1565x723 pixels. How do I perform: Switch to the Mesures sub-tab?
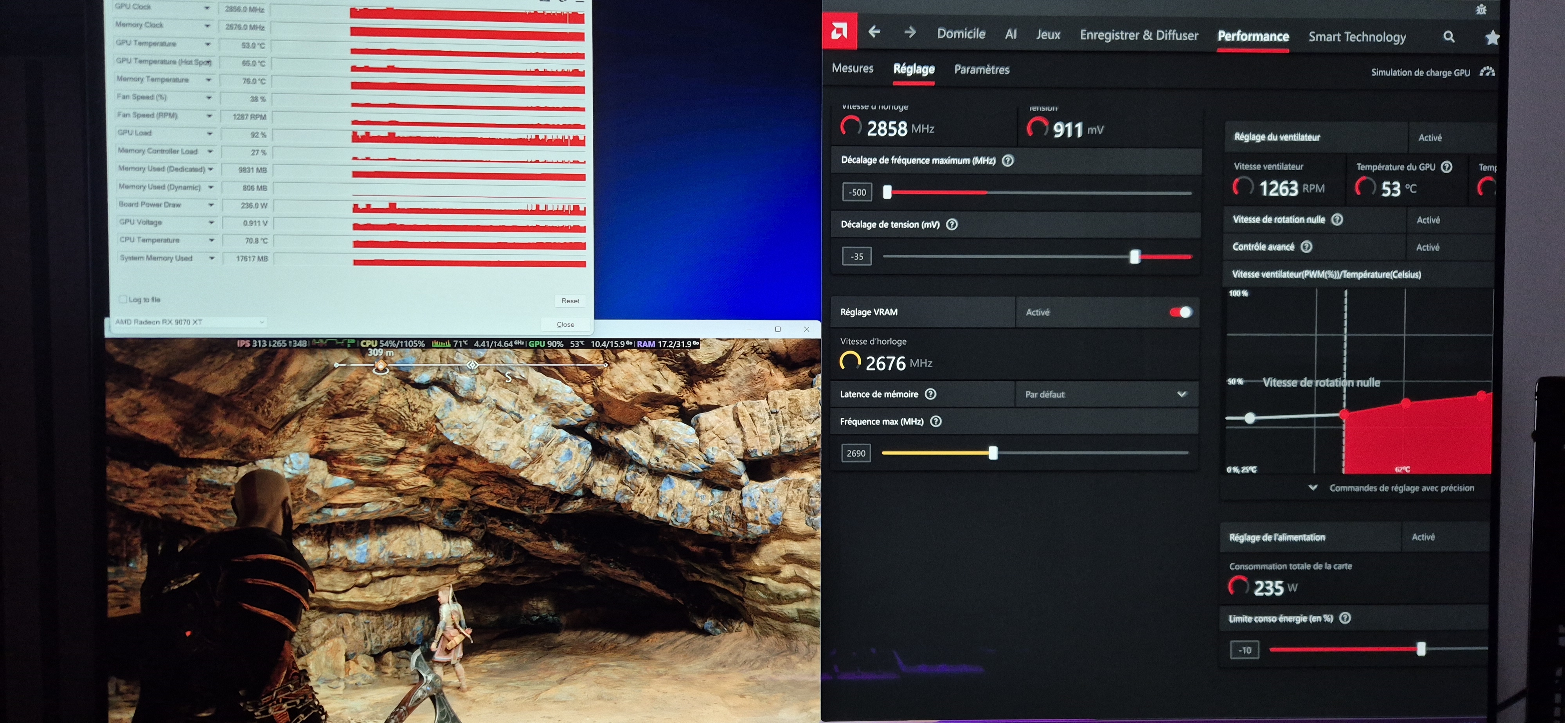pos(853,68)
